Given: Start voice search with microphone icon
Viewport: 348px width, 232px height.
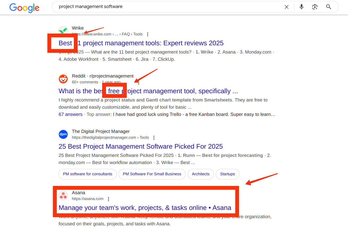Looking at the screenshot, I should [x=301, y=7].
